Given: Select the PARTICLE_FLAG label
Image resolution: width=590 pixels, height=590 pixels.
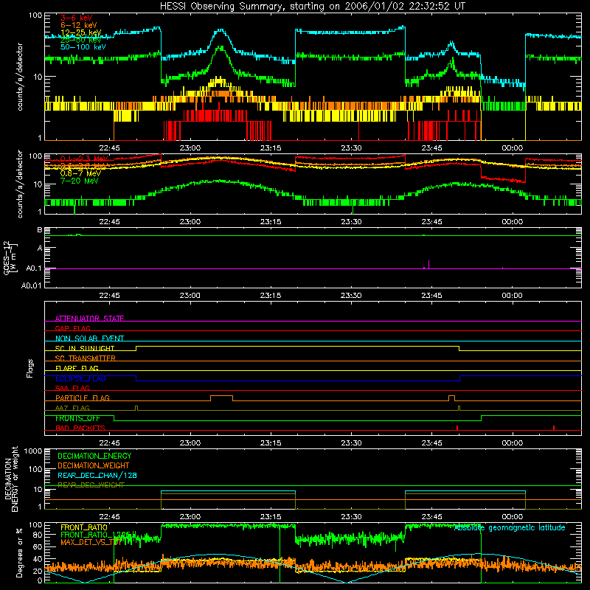Looking at the screenshot, I should coord(83,398).
